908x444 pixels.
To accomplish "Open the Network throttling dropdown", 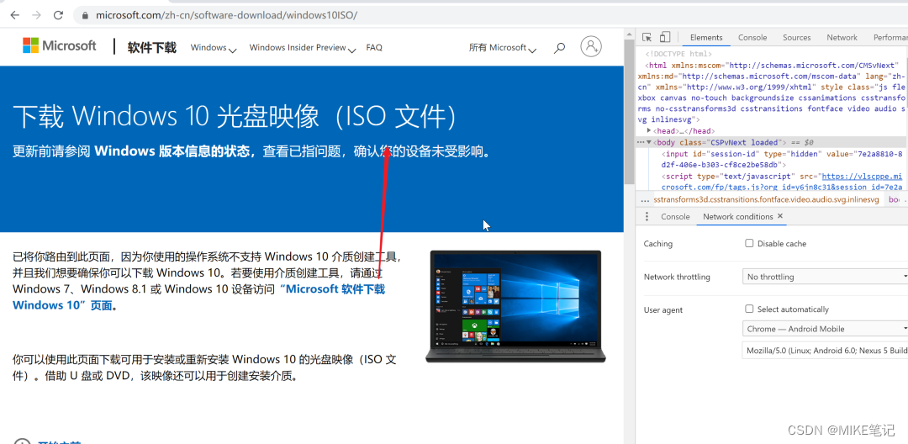I will [x=826, y=277].
